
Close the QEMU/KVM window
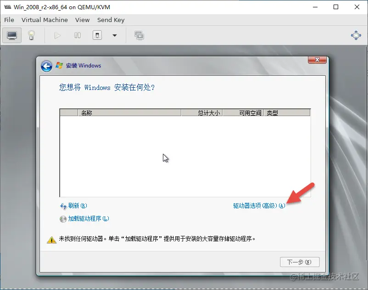pyautogui.click(x=357, y=7)
